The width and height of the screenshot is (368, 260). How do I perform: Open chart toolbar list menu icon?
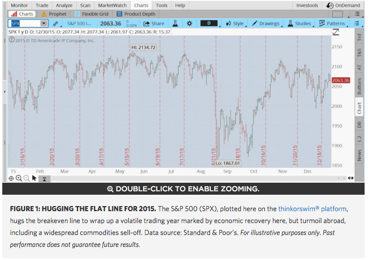(357, 23)
